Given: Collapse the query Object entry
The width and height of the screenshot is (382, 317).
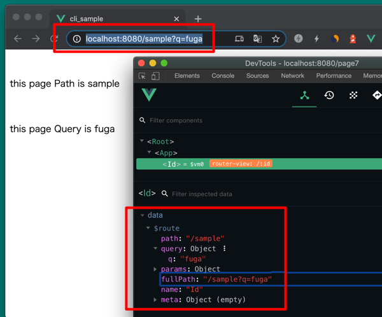Looking at the screenshot, I should [155, 248].
